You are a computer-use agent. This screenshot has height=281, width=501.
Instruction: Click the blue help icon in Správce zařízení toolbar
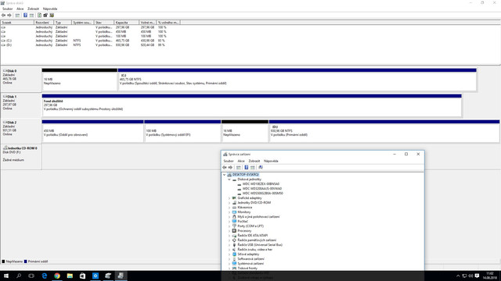click(247, 167)
